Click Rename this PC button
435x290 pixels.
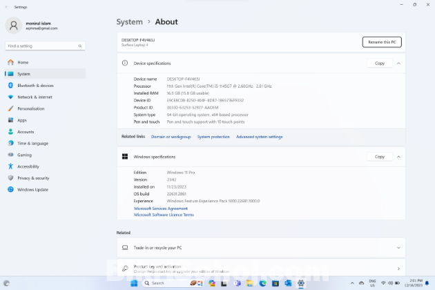[382, 42]
